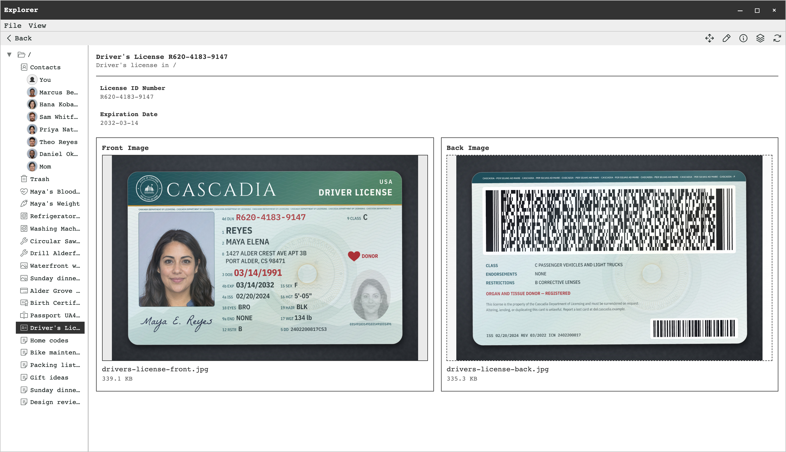Go Back using the Back button

[19, 38]
